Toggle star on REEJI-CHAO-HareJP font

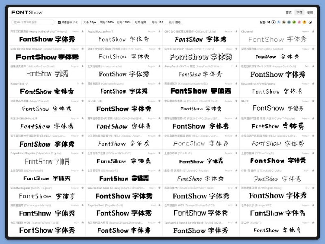click(x=82, y=118)
